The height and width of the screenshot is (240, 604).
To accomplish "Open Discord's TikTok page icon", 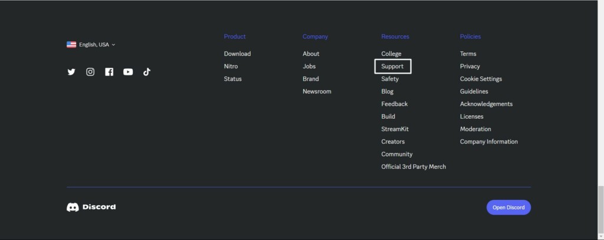I will (x=147, y=72).
